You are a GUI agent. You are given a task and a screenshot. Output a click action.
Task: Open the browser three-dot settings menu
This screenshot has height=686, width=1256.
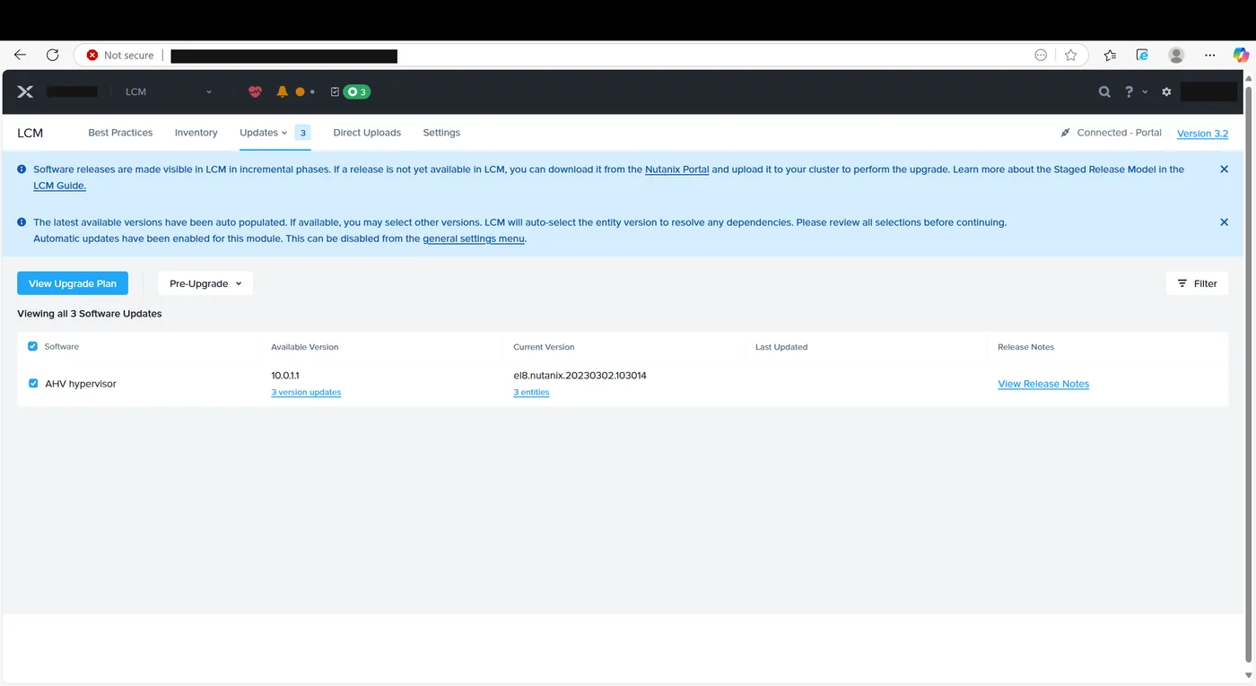point(1210,55)
